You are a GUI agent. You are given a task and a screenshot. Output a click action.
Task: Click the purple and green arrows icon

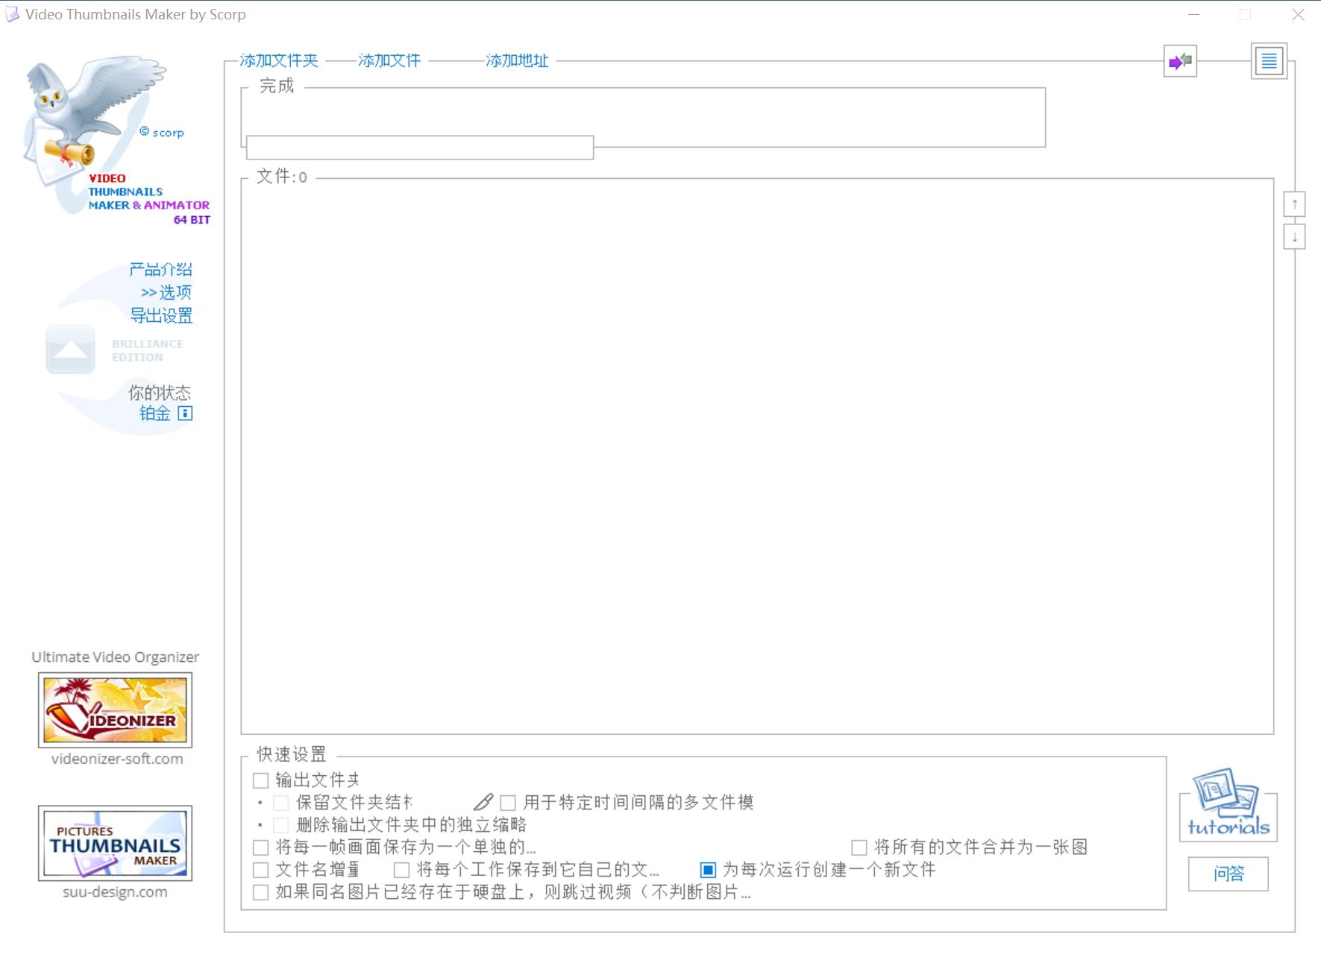click(1180, 61)
